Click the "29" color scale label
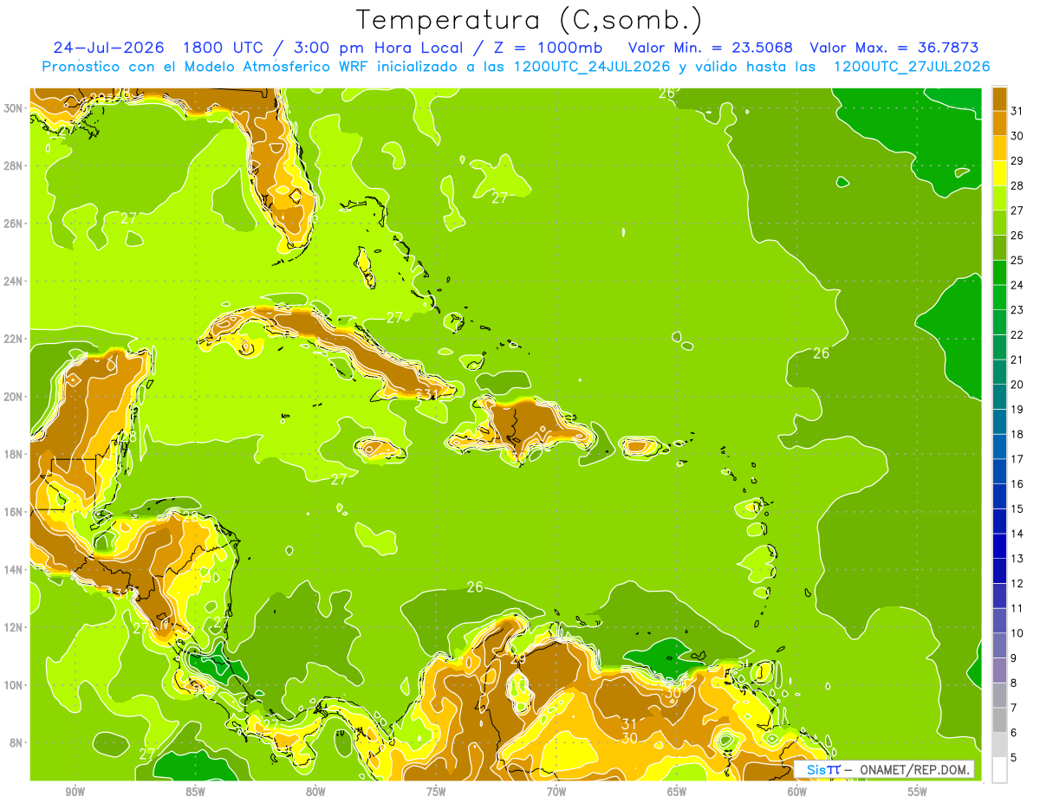1040x803 pixels. tap(1017, 161)
